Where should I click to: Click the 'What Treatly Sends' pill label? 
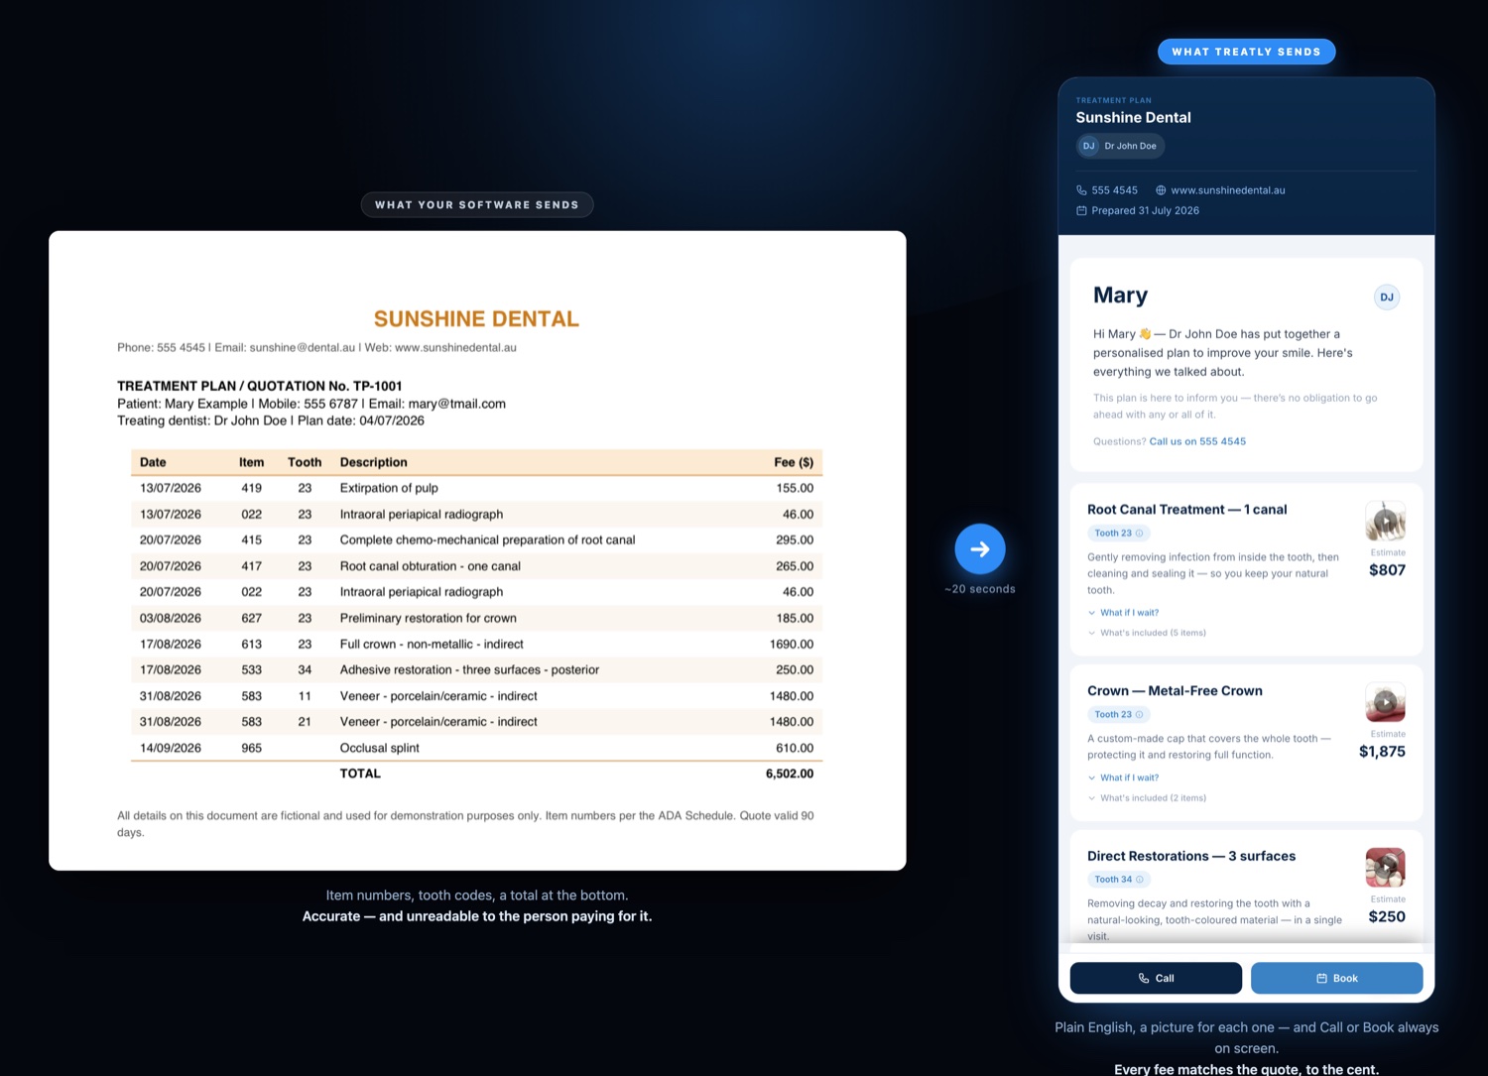(x=1247, y=52)
